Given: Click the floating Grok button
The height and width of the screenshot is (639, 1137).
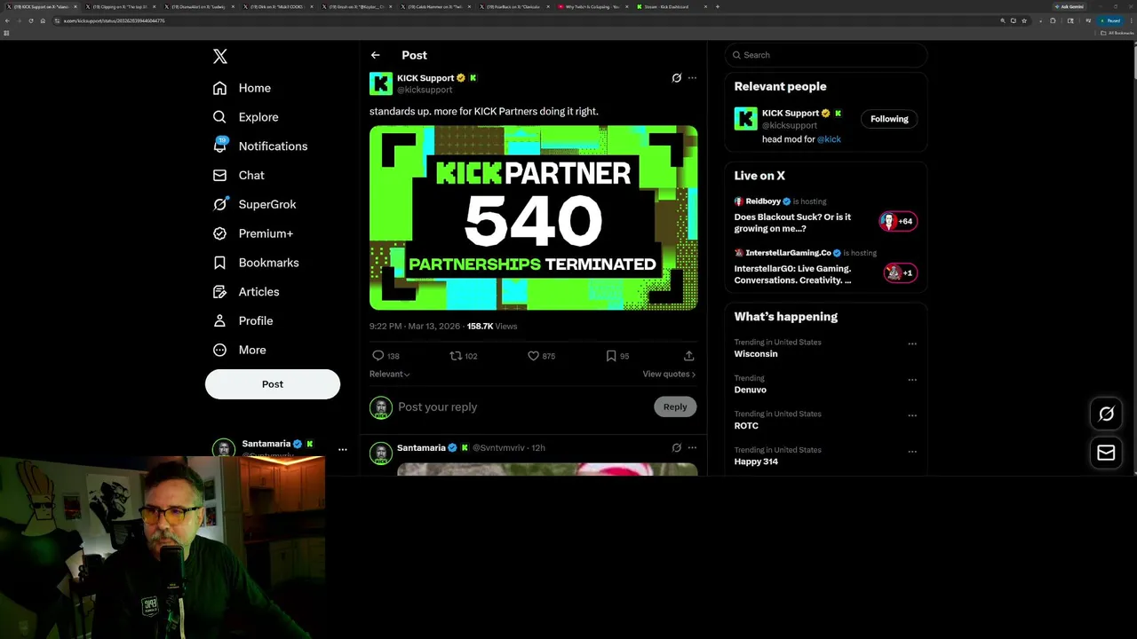Looking at the screenshot, I should (x=1106, y=414).
